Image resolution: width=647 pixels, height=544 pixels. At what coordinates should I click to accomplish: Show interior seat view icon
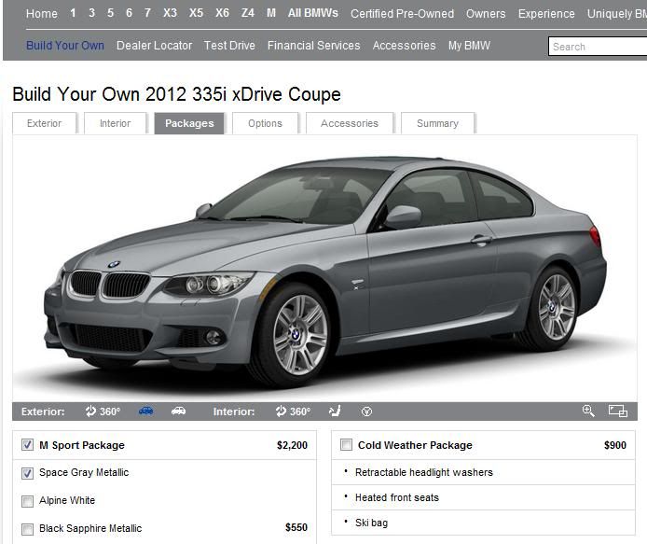tap(335, 411)
